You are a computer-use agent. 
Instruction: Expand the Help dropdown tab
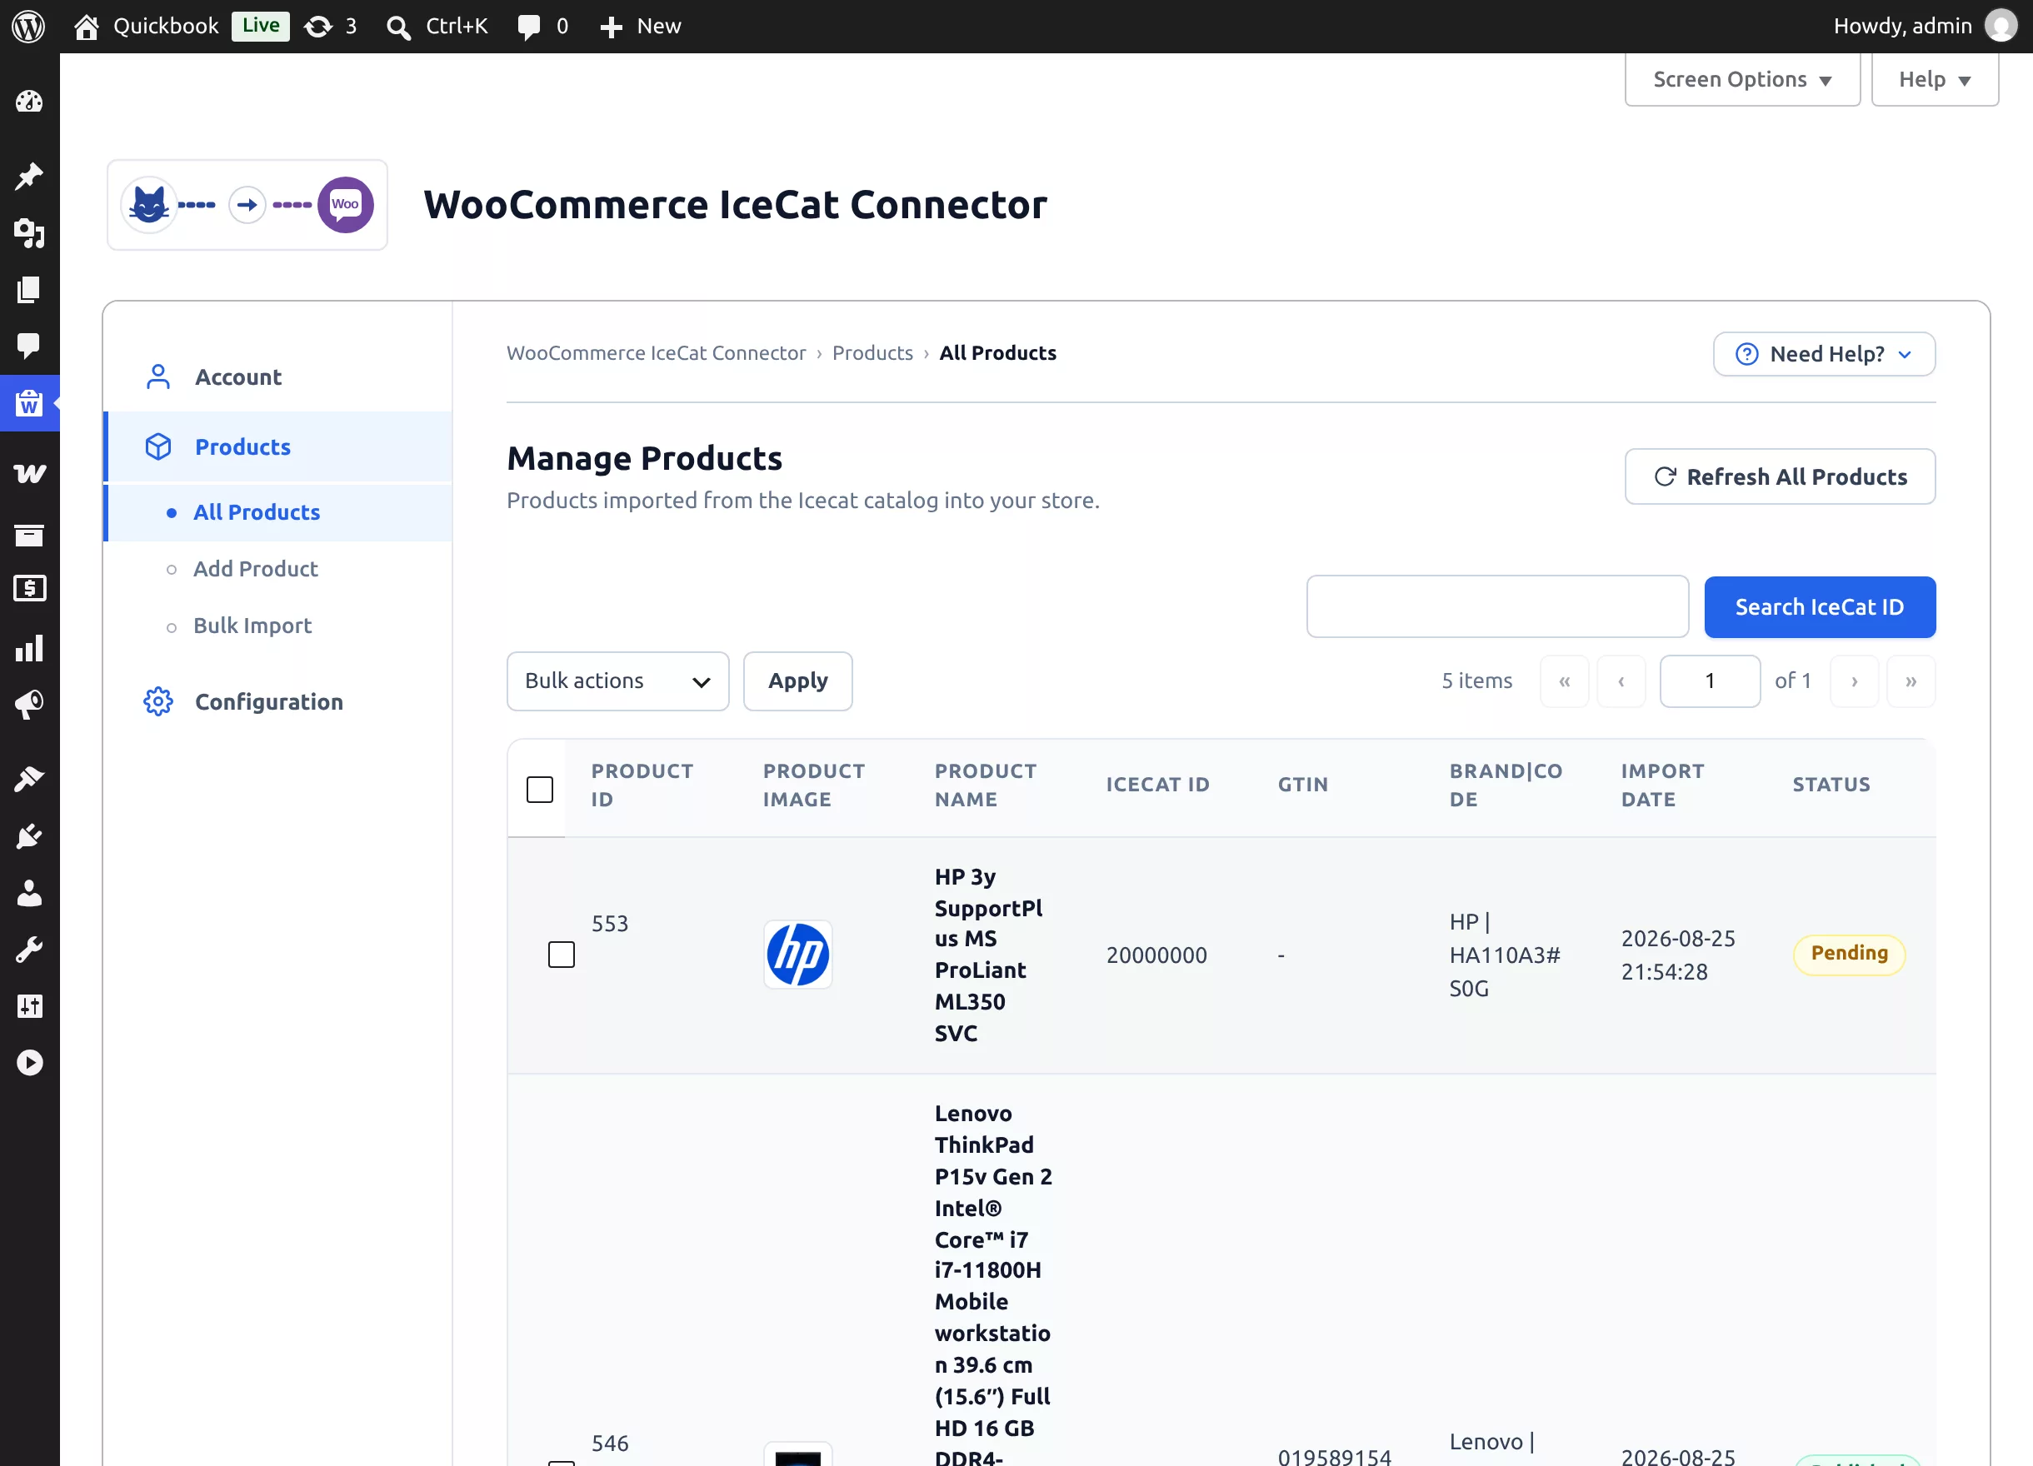(x=1935, y=80)
